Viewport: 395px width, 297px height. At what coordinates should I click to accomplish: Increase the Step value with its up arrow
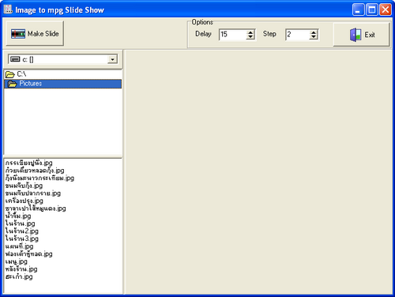(314, 32)
